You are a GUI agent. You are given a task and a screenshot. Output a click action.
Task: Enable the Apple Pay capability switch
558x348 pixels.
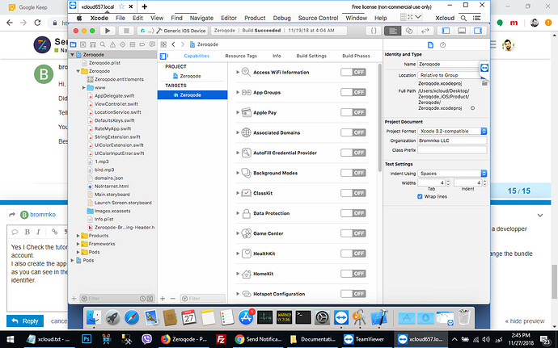353,112
